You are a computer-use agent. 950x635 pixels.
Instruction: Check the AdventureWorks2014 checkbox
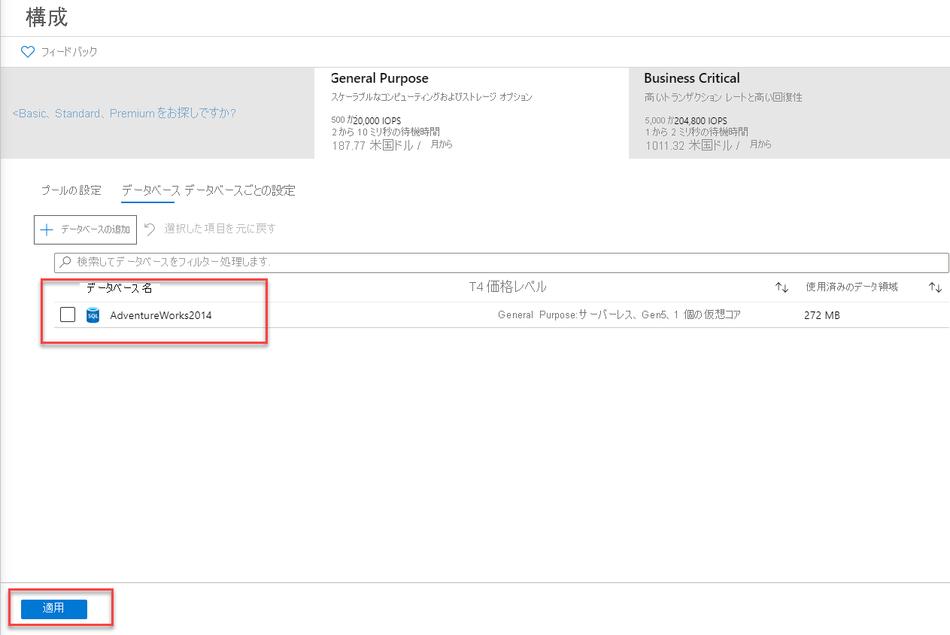pos(68,314)
